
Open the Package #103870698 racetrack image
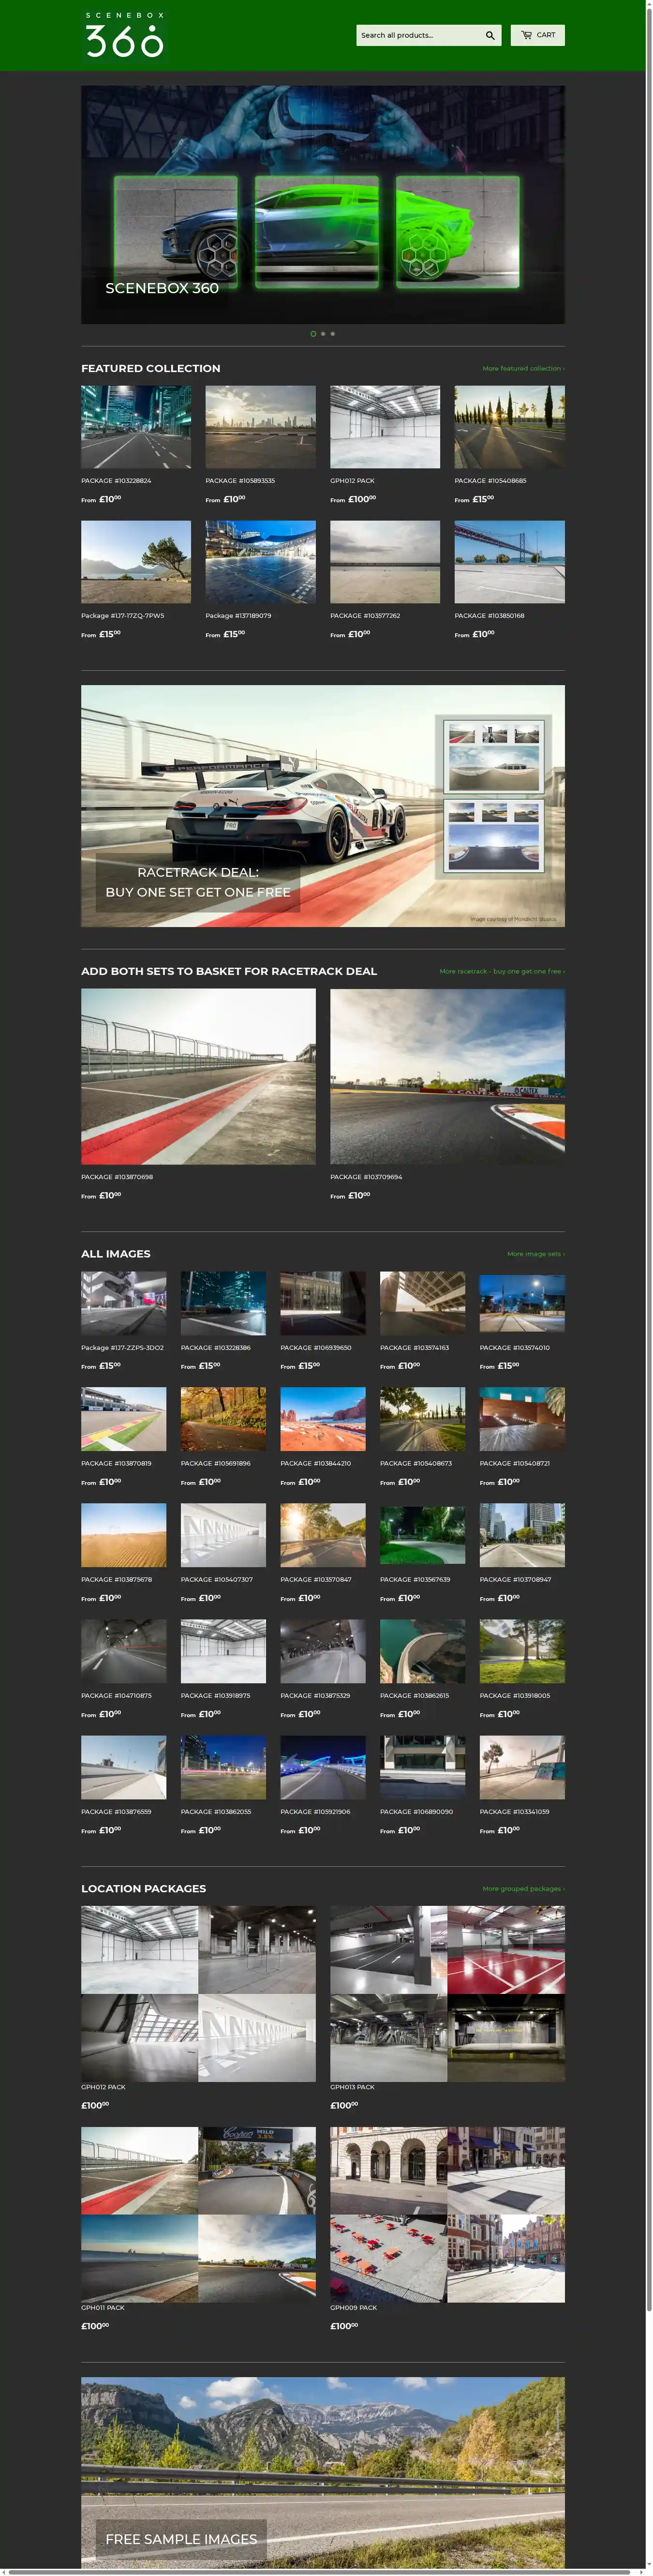click(x=198, y=1076)
